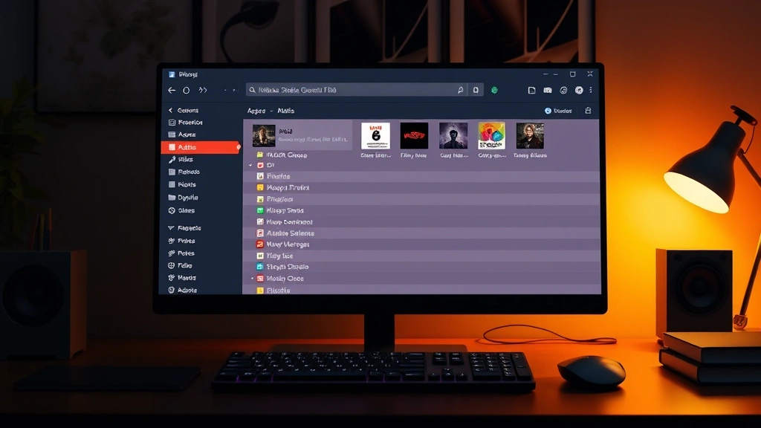The width and height of the screenshot is (761, 428).
Task: Click the back arrow in the toolbar
Action: pos(172,90)
